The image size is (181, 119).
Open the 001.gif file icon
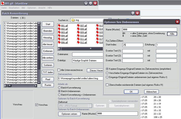59,25
